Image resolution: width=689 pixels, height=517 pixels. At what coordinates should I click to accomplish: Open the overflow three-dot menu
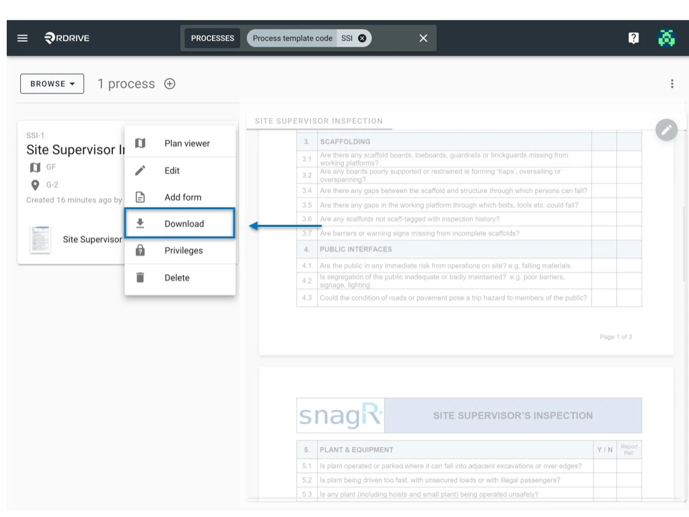click(x=672, y=82)
